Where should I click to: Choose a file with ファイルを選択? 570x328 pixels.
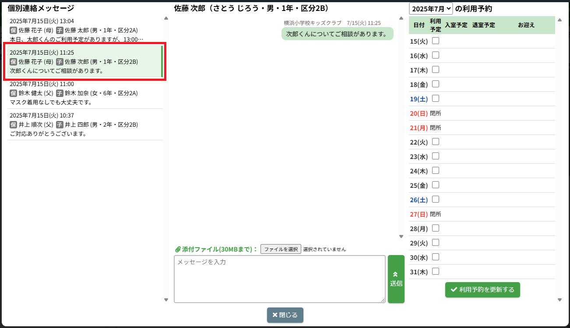tap(281, 249)
